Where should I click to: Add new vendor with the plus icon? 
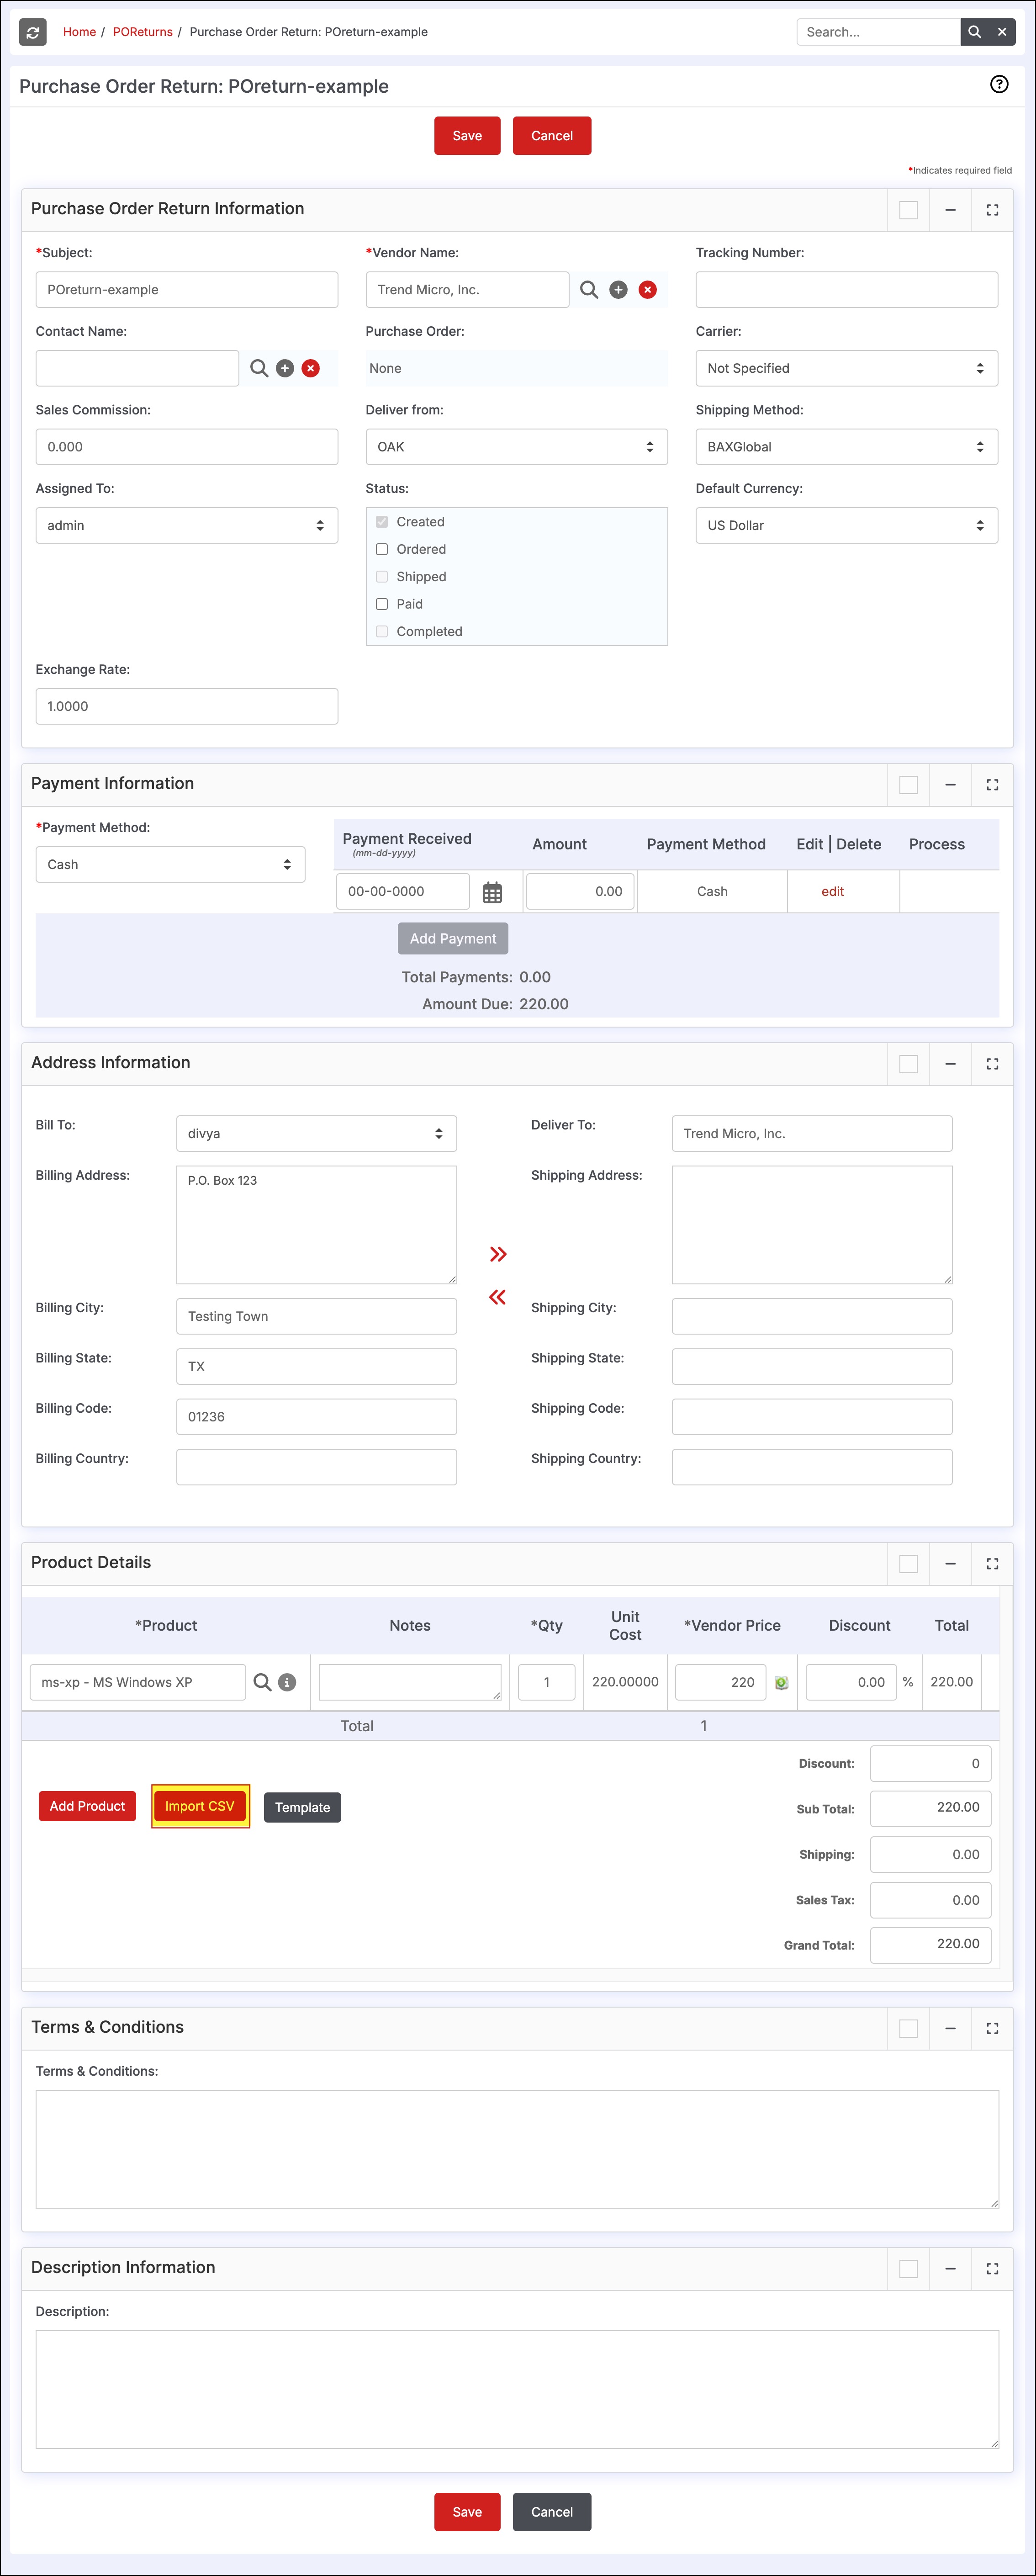[x=618, y=290]
